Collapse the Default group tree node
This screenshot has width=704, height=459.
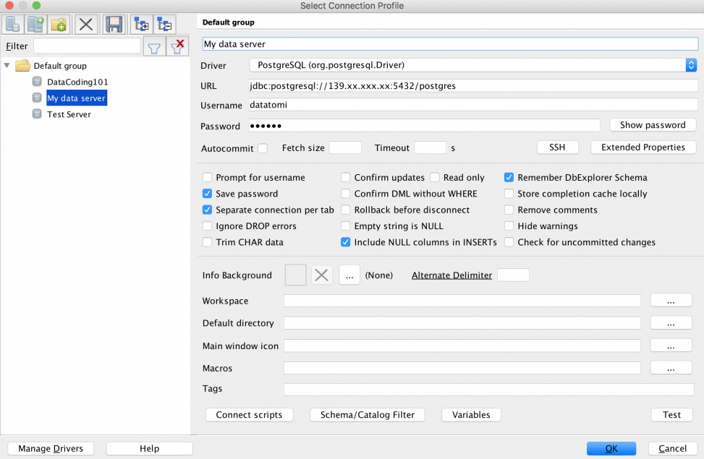coord(7,66)
